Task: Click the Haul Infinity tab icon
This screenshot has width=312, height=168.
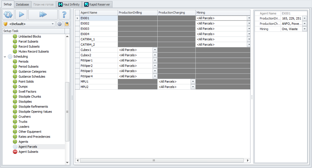Action: click(60, 4)
